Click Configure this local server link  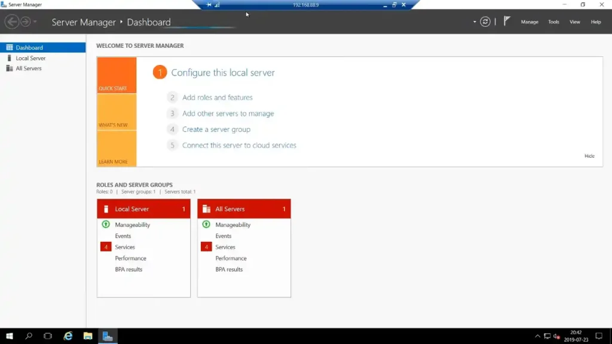point(223,72)
